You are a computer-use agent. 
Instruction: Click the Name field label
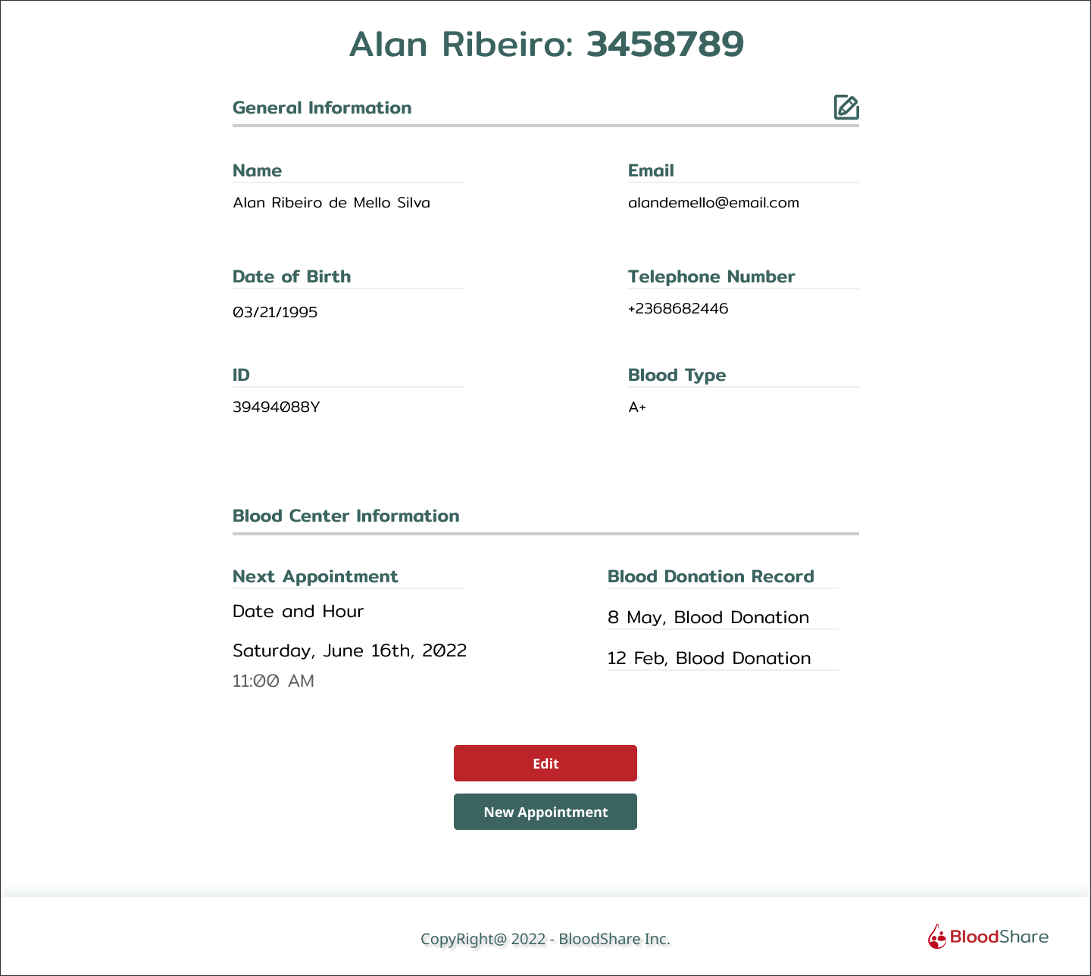[x=257, y=170]
